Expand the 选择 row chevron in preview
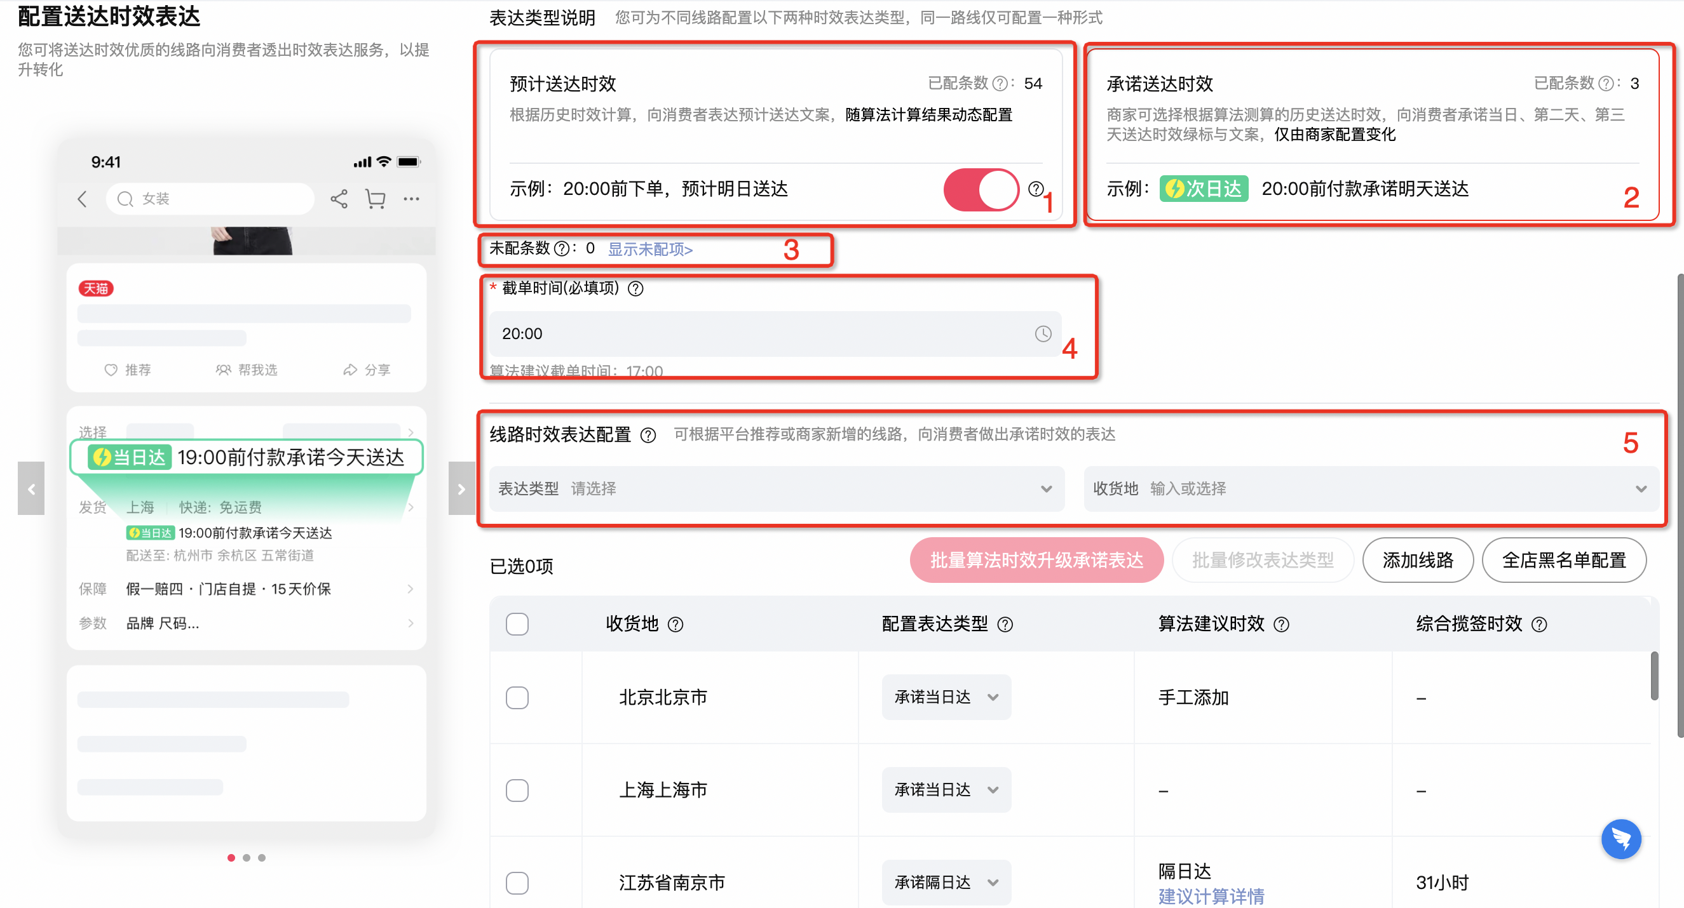 pos(411,432)
